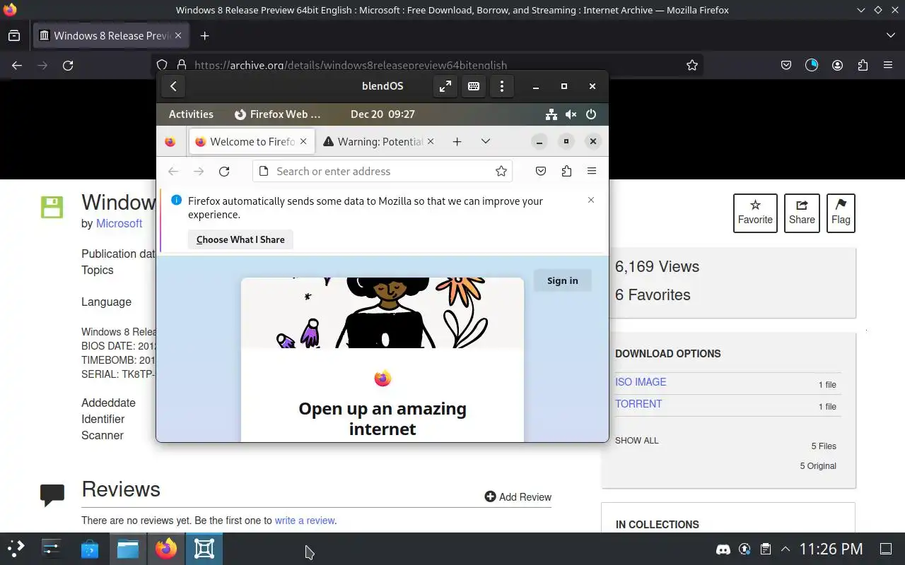Close the Warning: Potential tab

click(431, 141)
